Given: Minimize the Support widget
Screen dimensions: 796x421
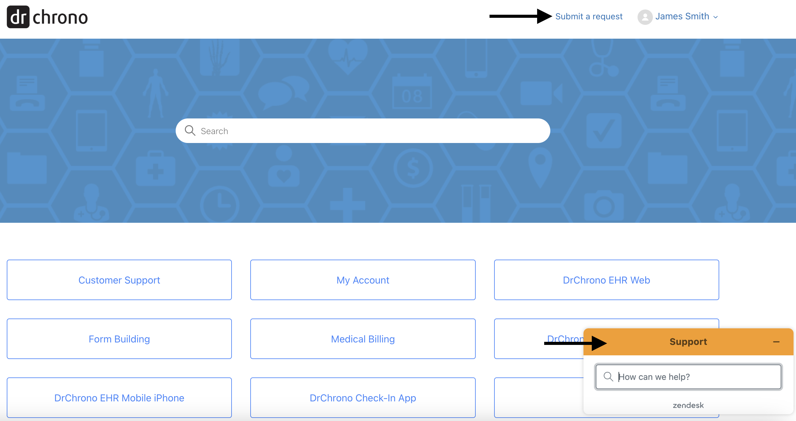Looking at the screenshot, I should pos(776,342).
